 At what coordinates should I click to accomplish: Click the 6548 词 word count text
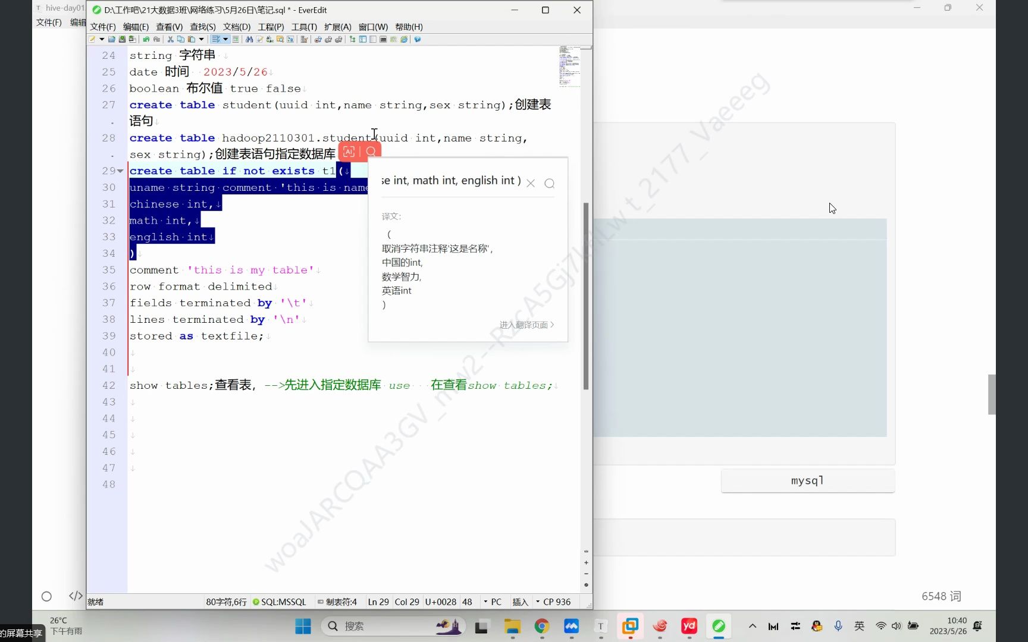941,596
